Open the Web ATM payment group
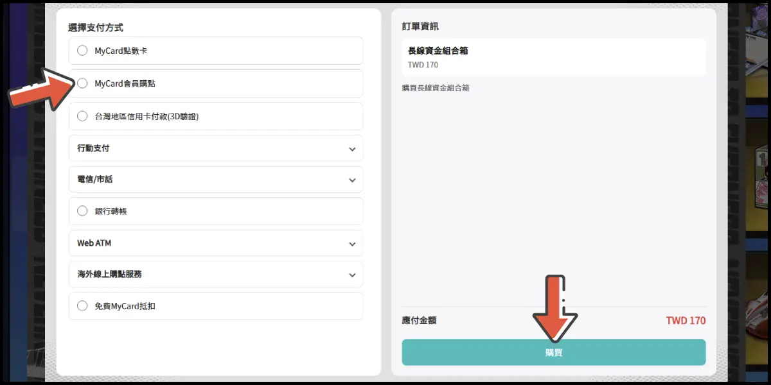The width and height of the screenshot is (771, 385). click(94, 243)
